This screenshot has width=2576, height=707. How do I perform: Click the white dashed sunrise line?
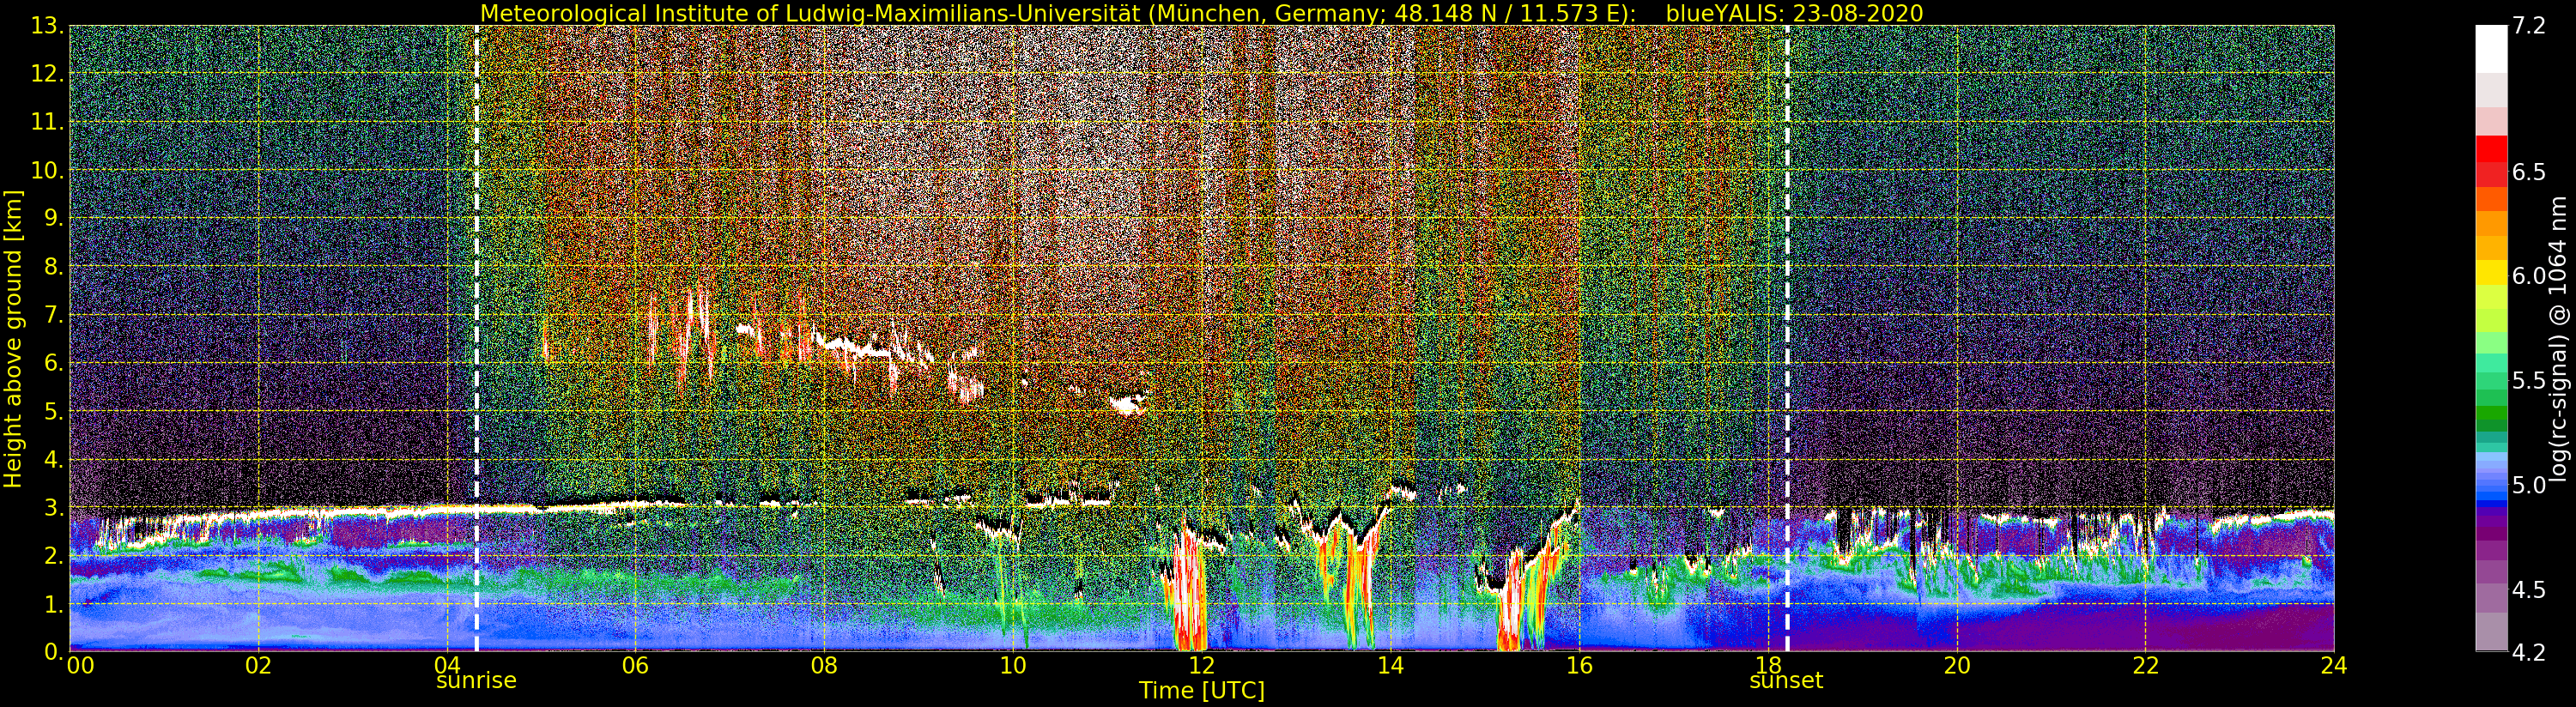tap(476, 338)
